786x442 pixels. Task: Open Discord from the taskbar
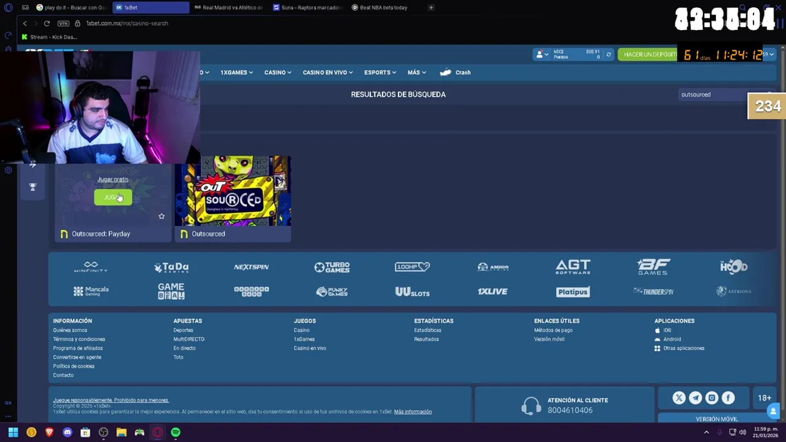point(68,432)
